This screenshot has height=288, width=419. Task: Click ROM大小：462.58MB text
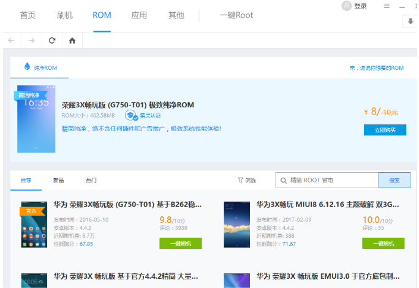pyautogui.click(x=88, y=116)
